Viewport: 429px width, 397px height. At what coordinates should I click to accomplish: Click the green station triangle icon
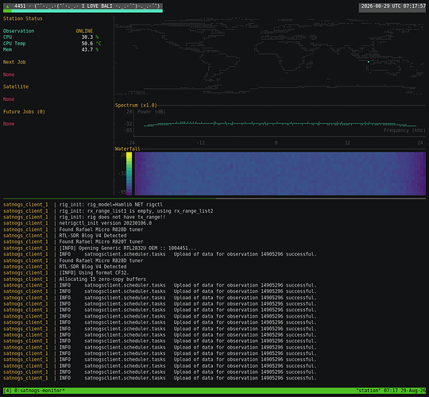point(8,6)
